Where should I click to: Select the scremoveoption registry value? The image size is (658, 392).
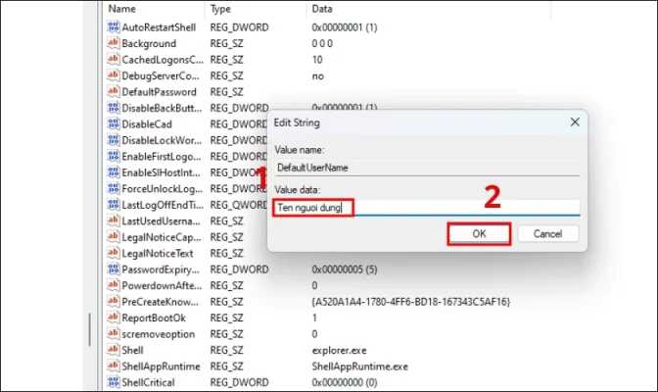click(x=155, y=333)
